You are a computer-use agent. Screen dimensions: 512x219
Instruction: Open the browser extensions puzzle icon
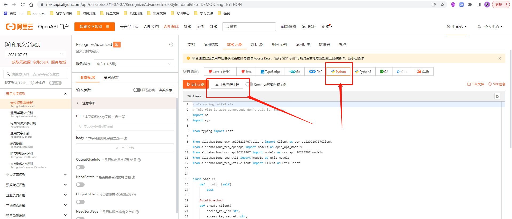470,5
